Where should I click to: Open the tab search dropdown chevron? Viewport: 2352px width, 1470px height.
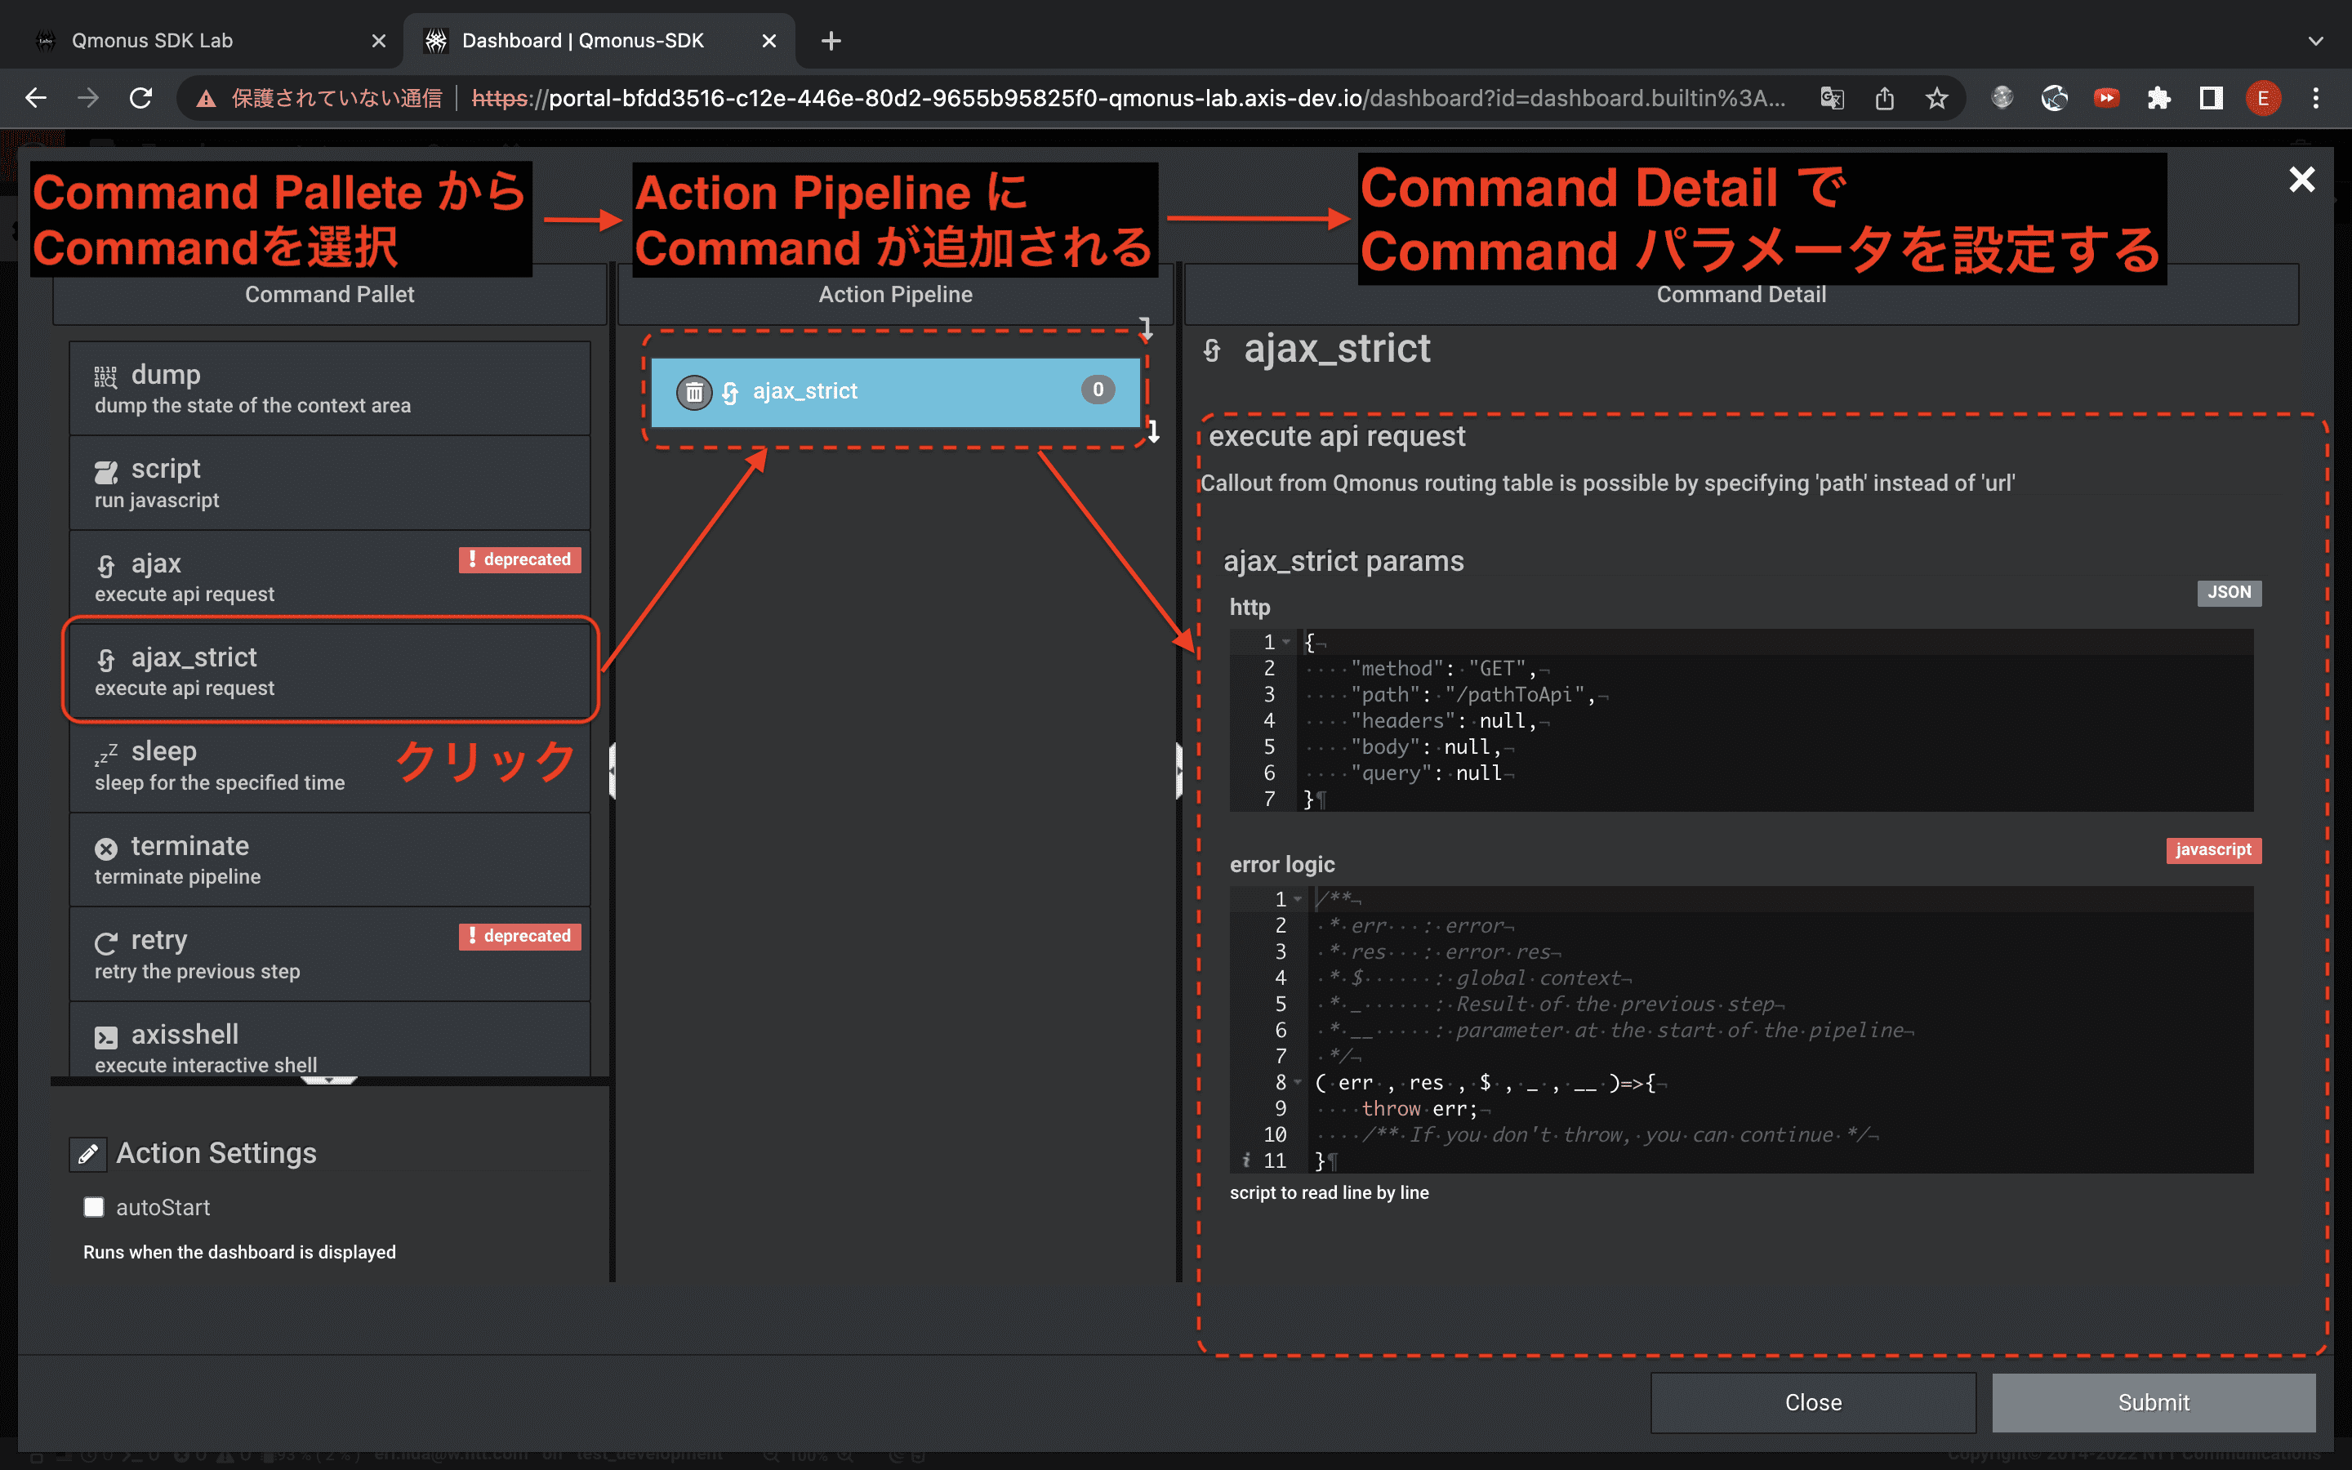click(x=2316, y=41)
